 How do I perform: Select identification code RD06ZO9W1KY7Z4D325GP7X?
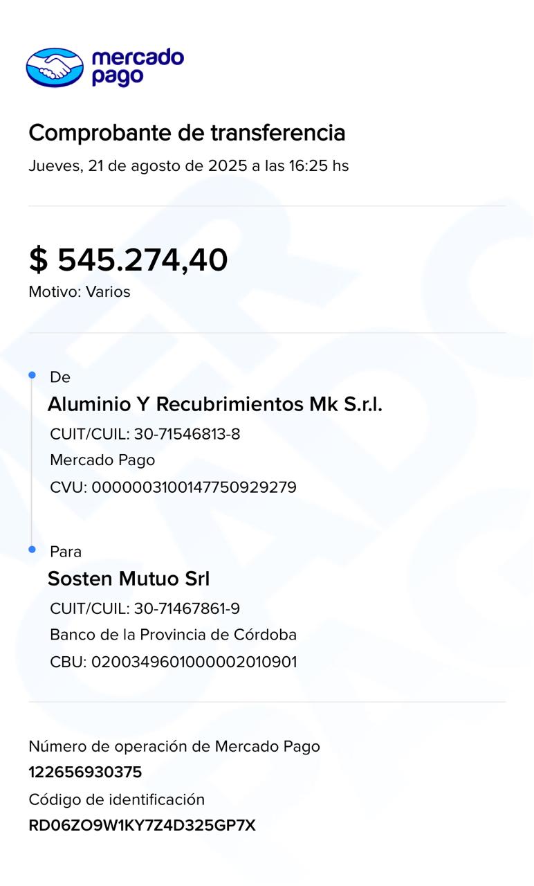142,826
